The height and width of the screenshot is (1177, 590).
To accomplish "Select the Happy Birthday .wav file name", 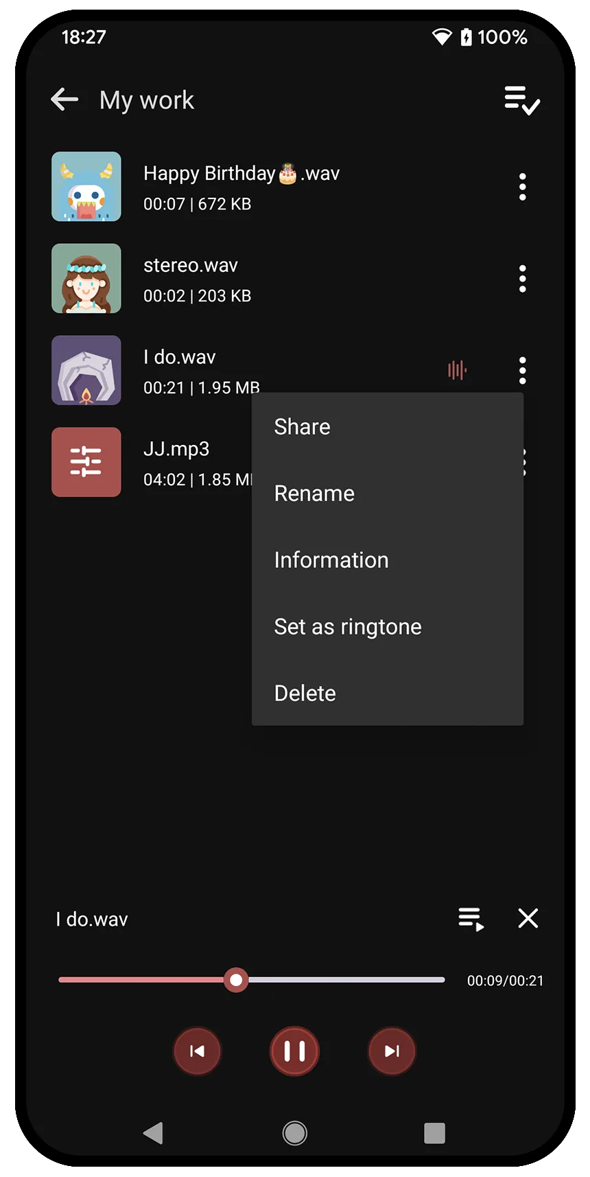I will pyautogui.click(x=241, y=173).
